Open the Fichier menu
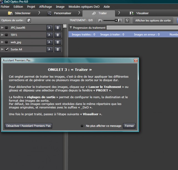This screenshot has height=170, width=178. coord(5,7)
